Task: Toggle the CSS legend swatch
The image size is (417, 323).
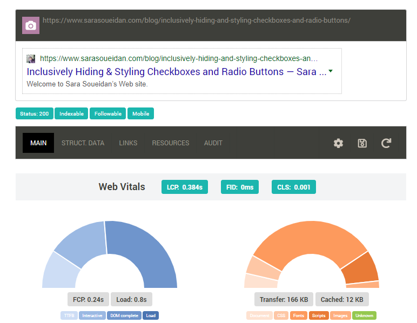Action: pos(281,315)
